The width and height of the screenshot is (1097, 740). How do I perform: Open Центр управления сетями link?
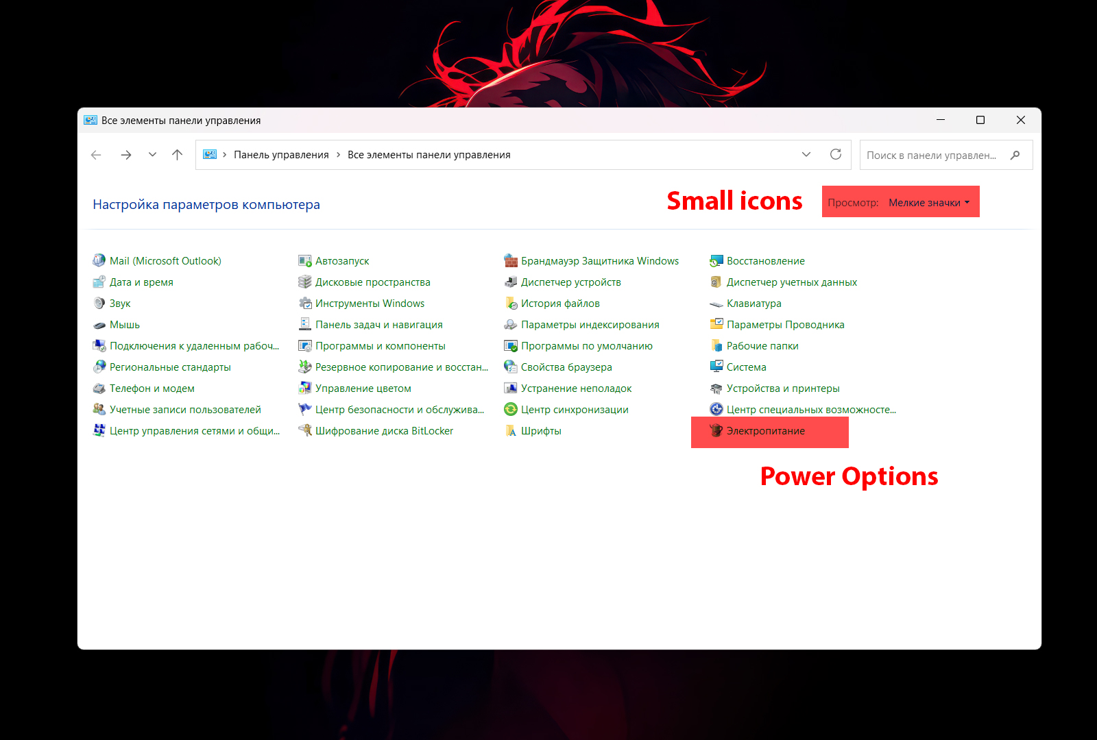195,431
